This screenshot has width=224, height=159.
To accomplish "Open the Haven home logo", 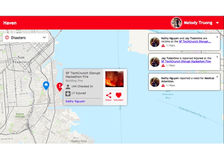I will click(10, 23).
